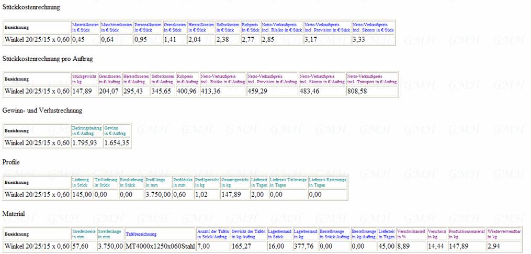531x254 pixels.
Task: Click the Profile Lieferzeit value 2,00
Action: 257,195
